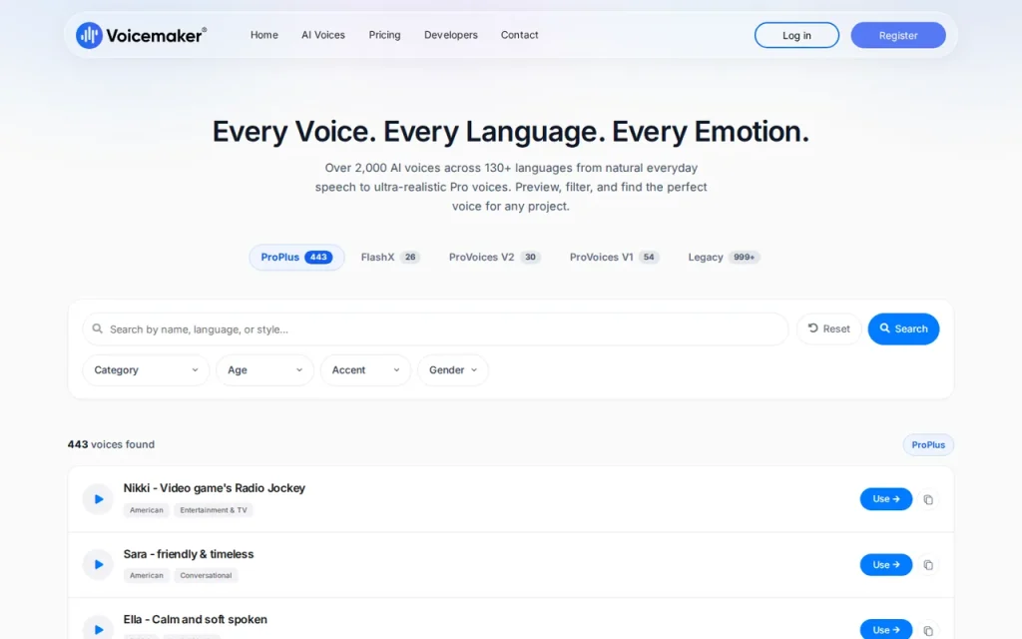Screen dimensions: 1022x639
Task: Go to the Home menu item
Action: 263,35
